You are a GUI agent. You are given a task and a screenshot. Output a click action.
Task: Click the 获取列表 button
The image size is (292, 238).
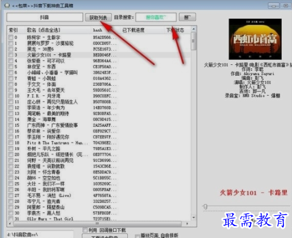98,18
